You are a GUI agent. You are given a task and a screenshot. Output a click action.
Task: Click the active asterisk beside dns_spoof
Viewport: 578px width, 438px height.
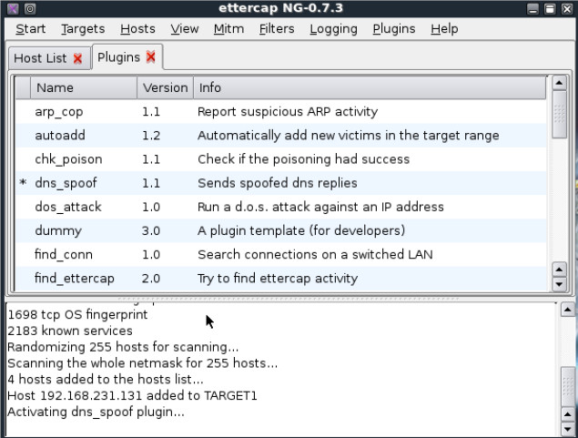(x=23, y=182)
